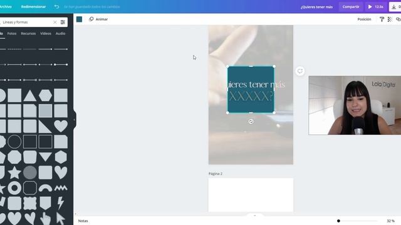
Task: Open the transparency checkerboard icon
Action: point(390,19)
